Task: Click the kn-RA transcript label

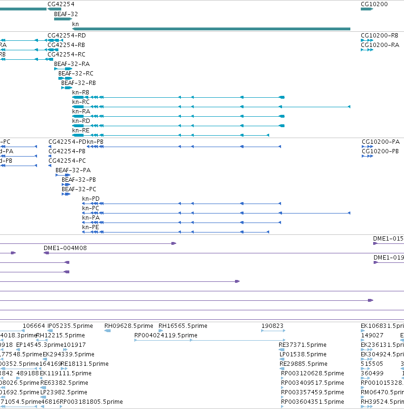Action: [x=81, y=112]
